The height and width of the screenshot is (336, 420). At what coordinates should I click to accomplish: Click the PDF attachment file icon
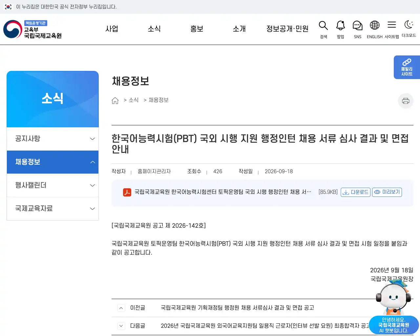point(127,192)
